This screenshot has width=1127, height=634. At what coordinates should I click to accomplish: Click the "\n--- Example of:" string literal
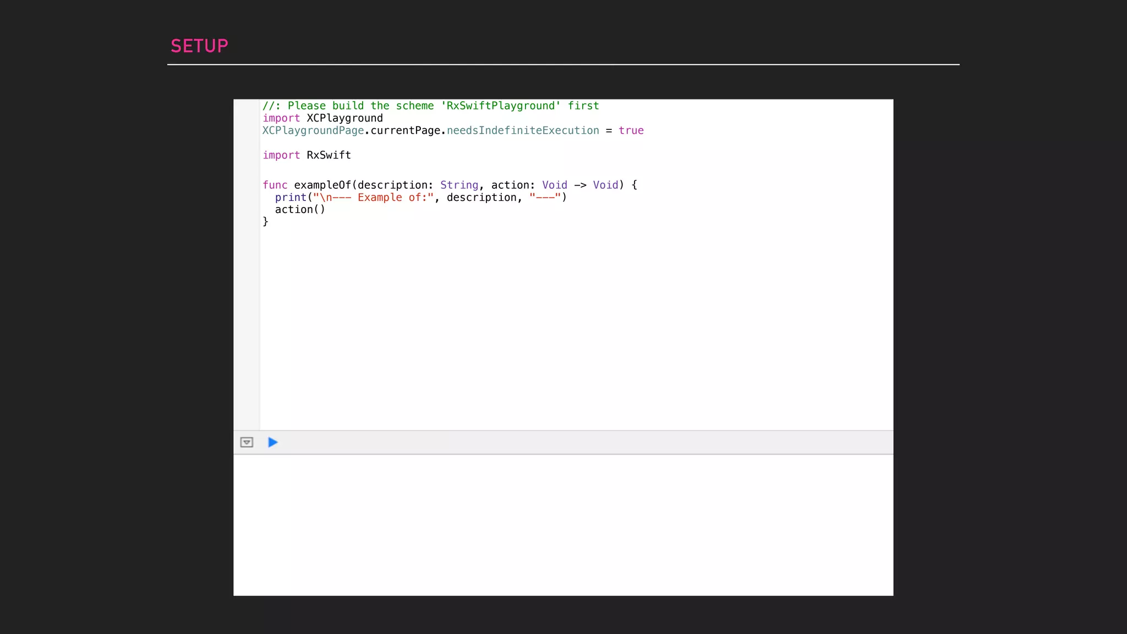[x=373, y=198]
